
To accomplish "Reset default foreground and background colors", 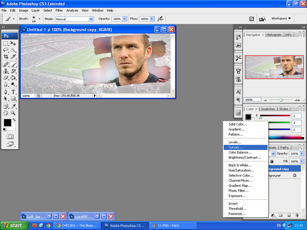I will click(x=4, y=129).
